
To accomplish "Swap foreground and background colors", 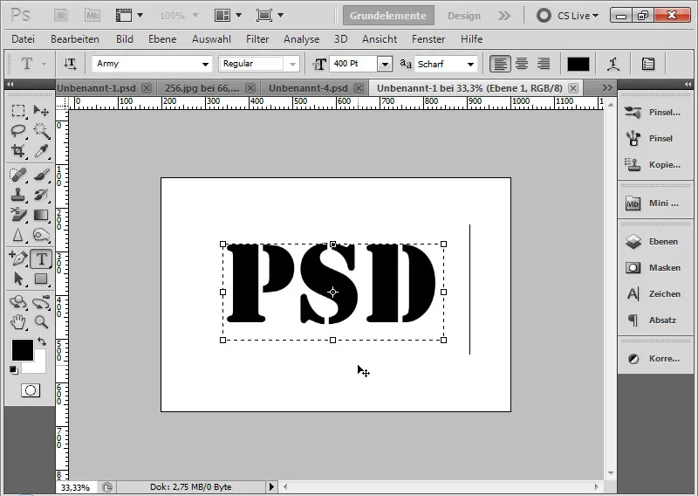I will coord(42,341).
